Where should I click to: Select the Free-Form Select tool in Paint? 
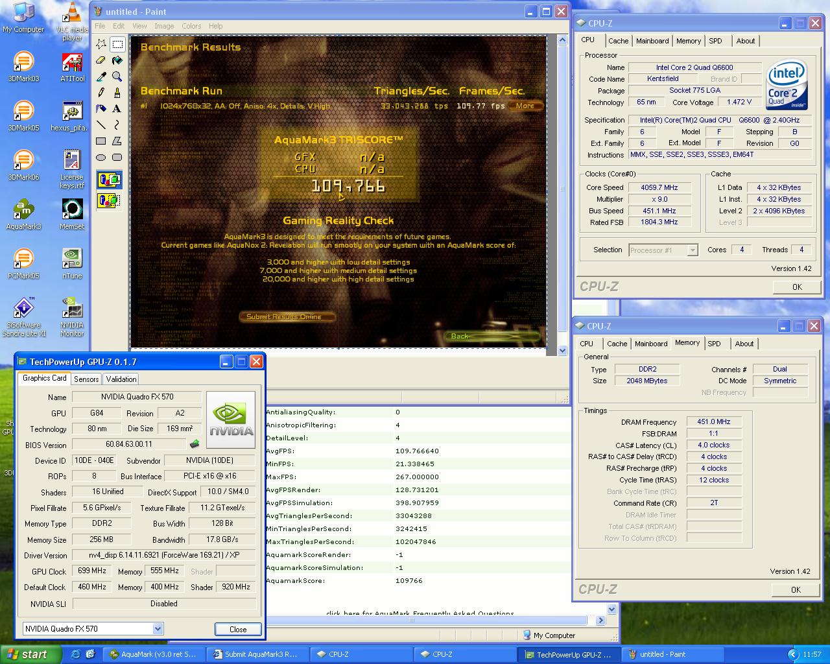[x=101, y=44]
